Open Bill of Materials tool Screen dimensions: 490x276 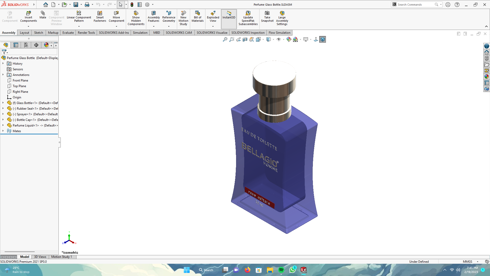coord(198,17)
